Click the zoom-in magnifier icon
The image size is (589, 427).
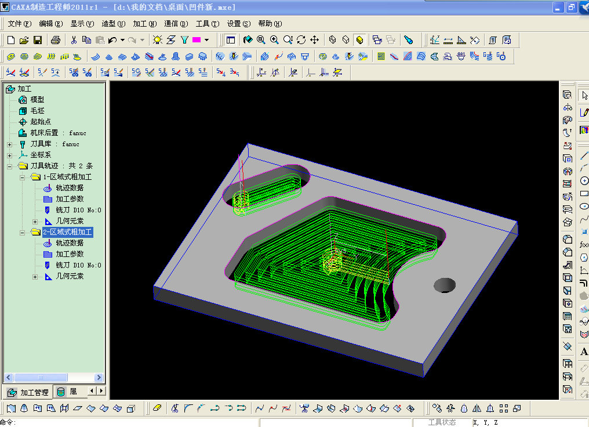[274, 40]
